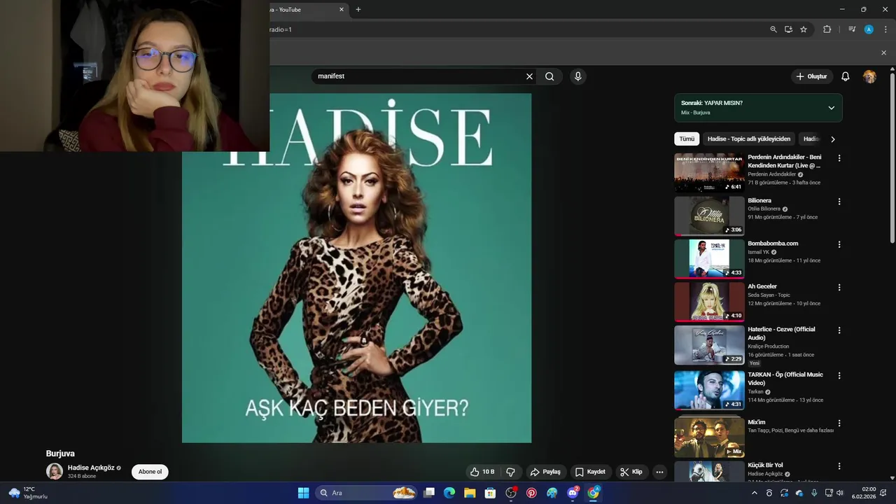Open Mix'im playlist thumbnail
Image resolution: width=896 pixels, height=504 pixels.
(x=709, y=437)
